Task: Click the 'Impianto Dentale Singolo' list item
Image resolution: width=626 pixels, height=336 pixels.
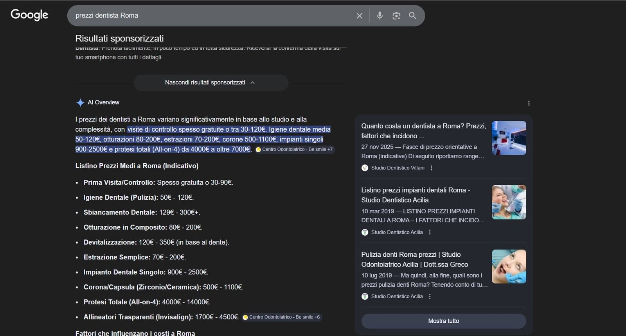Action: coord(146,272)
